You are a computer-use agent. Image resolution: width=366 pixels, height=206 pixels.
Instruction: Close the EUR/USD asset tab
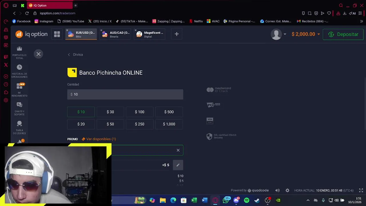tap(67, 30)
